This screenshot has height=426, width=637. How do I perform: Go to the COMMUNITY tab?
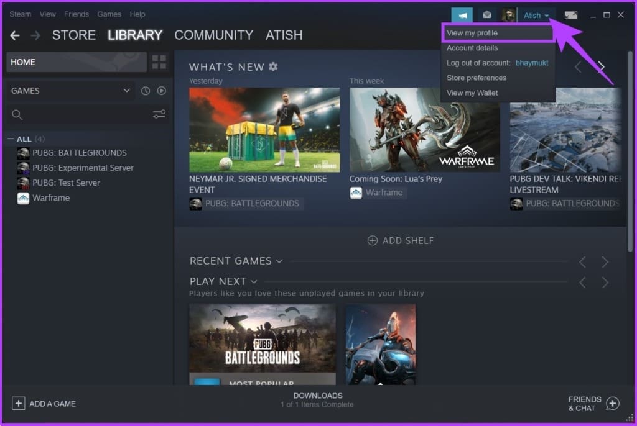pyautogui.click(x=214, y=35)
